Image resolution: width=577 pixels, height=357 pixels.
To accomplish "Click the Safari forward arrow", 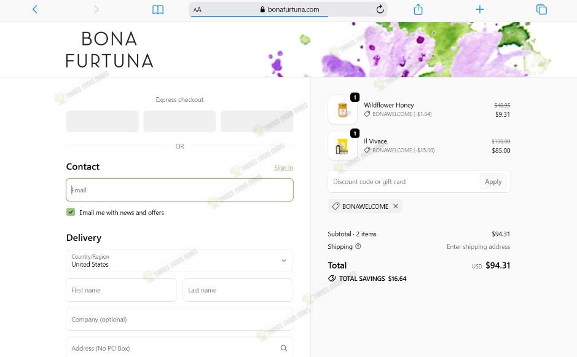I will (x=96, y=9).
